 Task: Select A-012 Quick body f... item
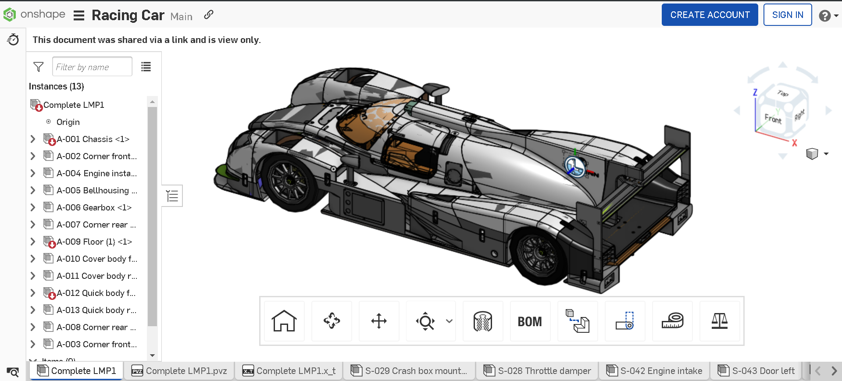tap(96, 293)
